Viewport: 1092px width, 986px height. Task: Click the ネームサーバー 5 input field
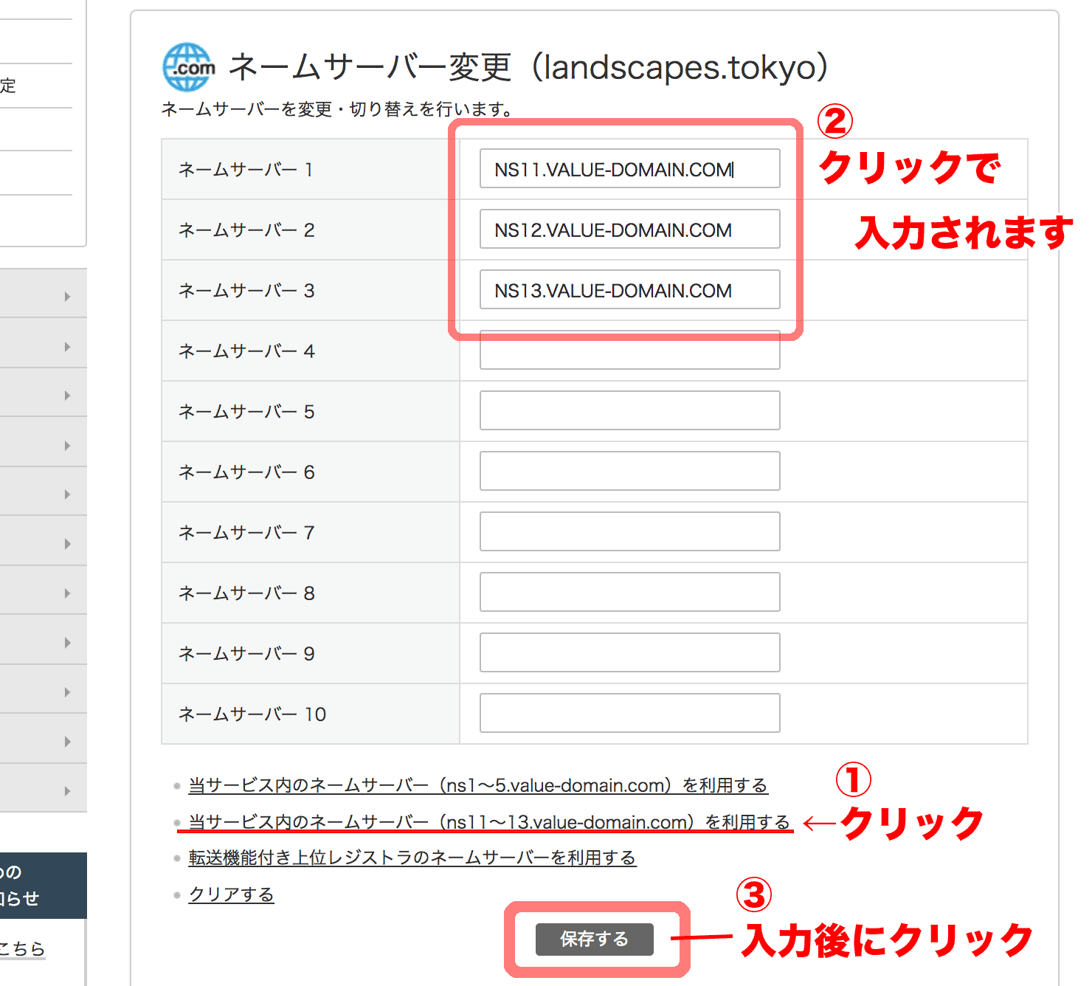coord(629,410)
